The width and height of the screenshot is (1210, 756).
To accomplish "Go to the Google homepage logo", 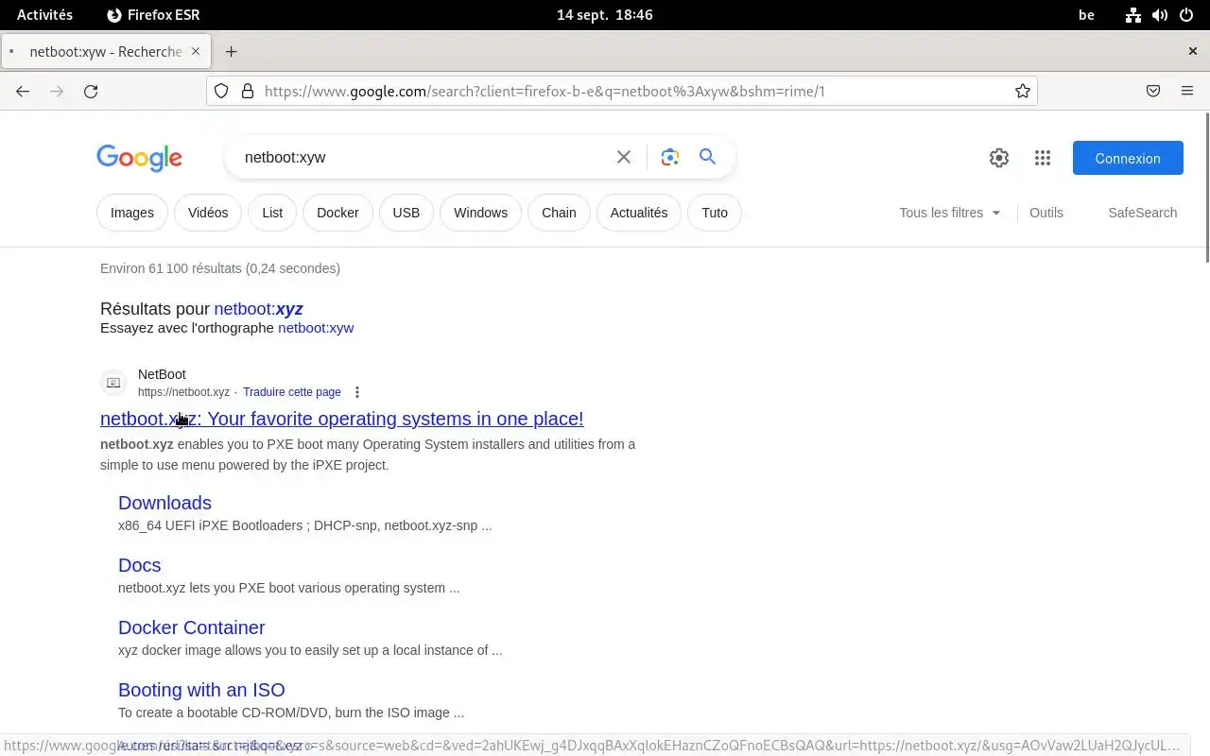I will click(x=140, y=158).
